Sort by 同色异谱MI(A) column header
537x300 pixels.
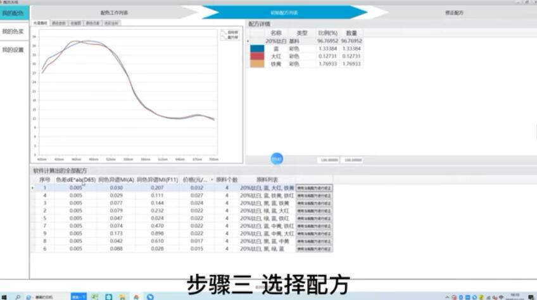click(116, 180)
